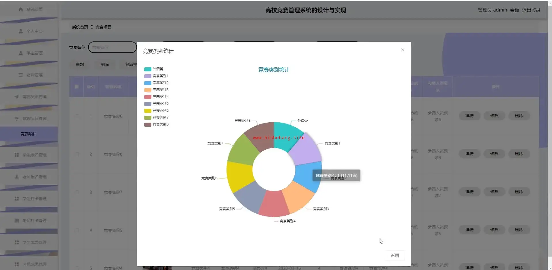Click 退出登录 to log out
552x270 pixels.
[531, 10]
